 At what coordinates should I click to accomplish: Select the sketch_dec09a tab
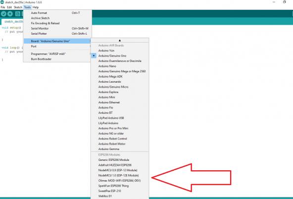13,22
